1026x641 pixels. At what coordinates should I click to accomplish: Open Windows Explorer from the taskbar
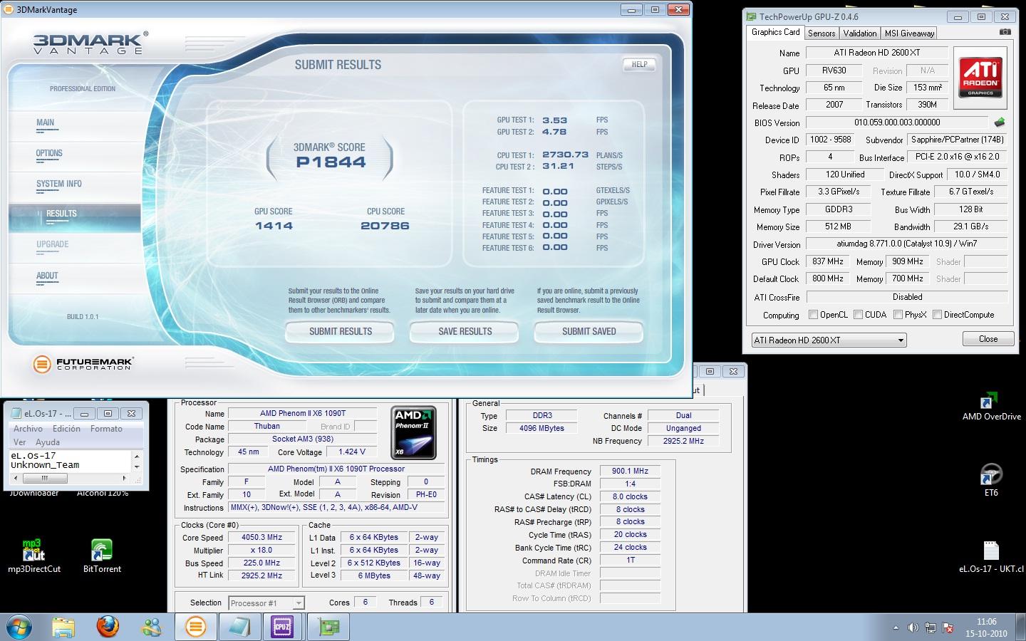pyautogui.click(x=63, y=627)
